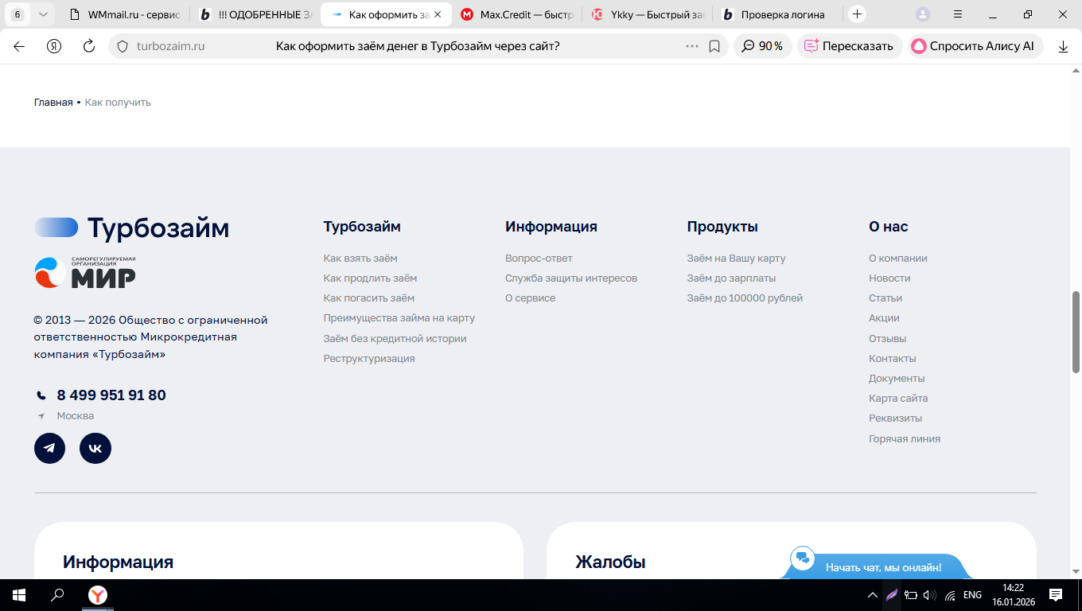Screen dimensions: 1082x611
Task: Open the Как продлить заём link
Action: 370,278
